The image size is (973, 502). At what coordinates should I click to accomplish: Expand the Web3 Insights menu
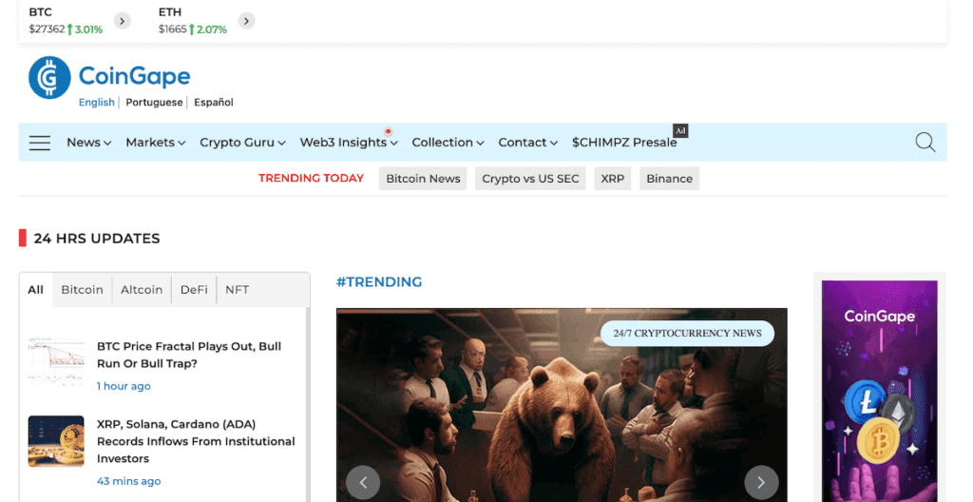pyautogui.click(x=349, y=143)
